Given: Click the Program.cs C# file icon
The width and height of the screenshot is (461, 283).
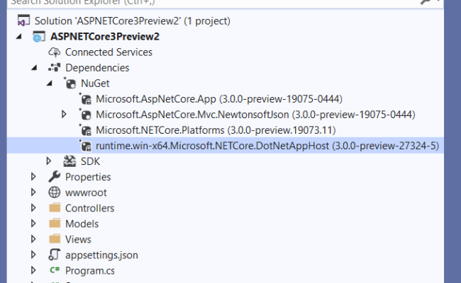Looking at the screenshot, I should click(x=55, y=270).
